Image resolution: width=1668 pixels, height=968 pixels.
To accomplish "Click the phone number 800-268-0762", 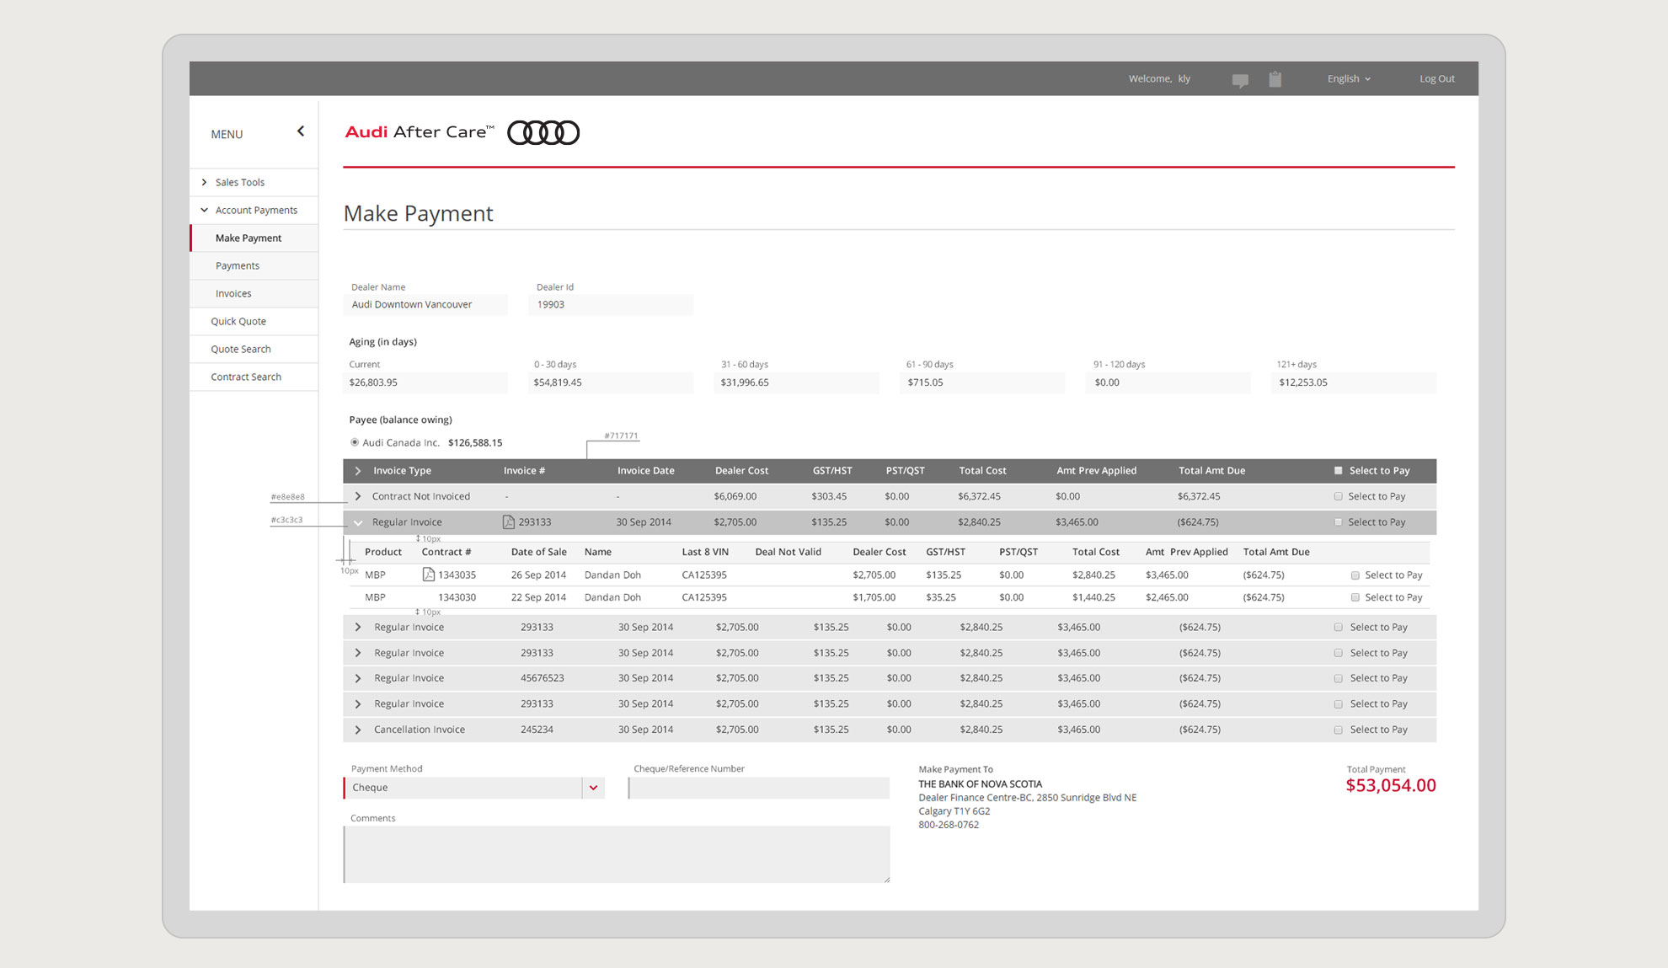I will point(949,825).
